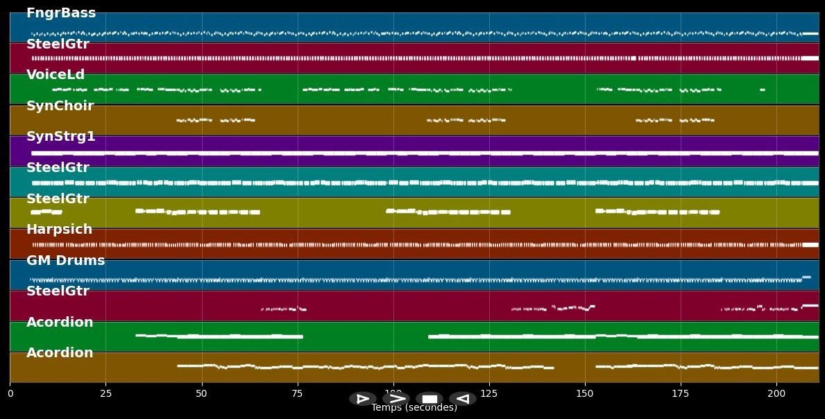Select the FngrBass track label

click(61, 12)
